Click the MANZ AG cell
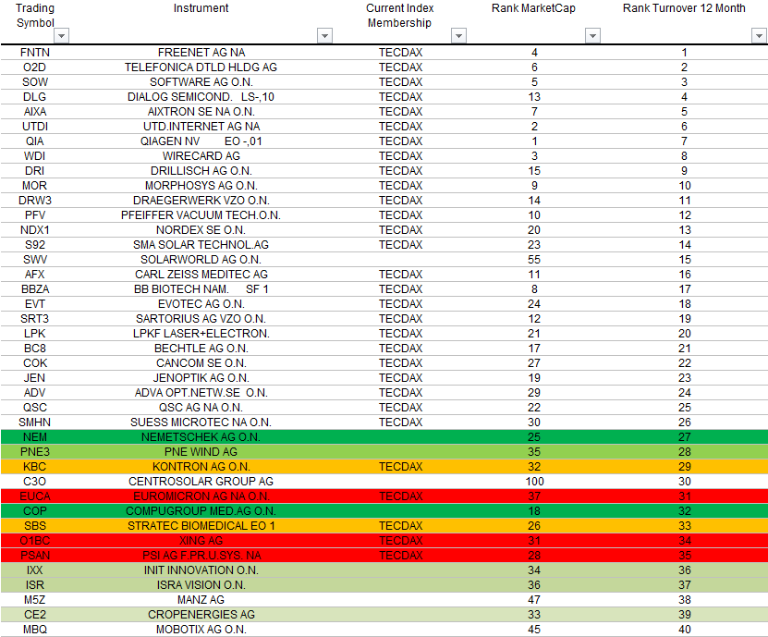Image resolution: width=768 pixels, height=637 pixels. [201, 600]
